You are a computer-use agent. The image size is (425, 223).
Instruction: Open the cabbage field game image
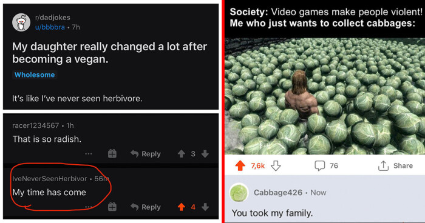click(325, 96)
